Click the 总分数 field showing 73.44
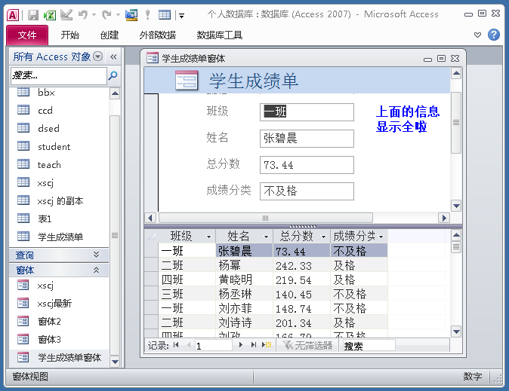The height and width of the screenshot is (391, 509). 307,165
